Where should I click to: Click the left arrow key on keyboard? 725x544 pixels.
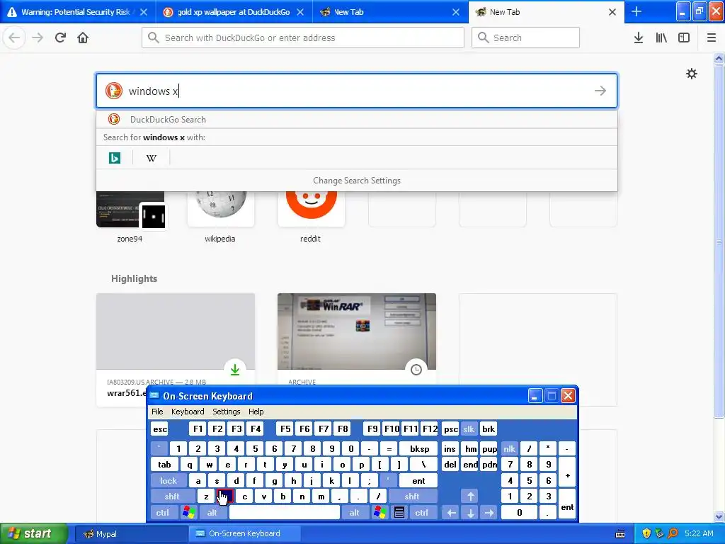452,513
